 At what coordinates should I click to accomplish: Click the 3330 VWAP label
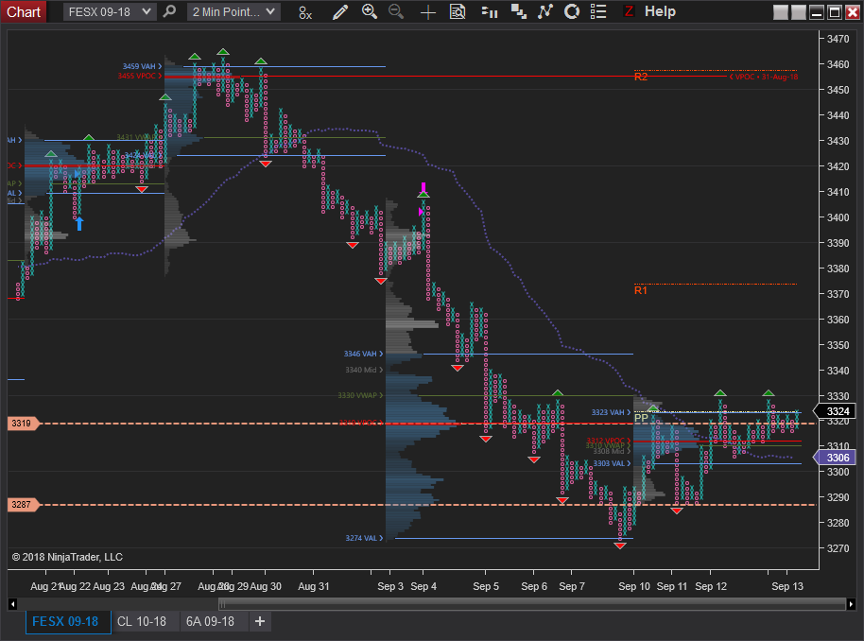tap(360, 395)
